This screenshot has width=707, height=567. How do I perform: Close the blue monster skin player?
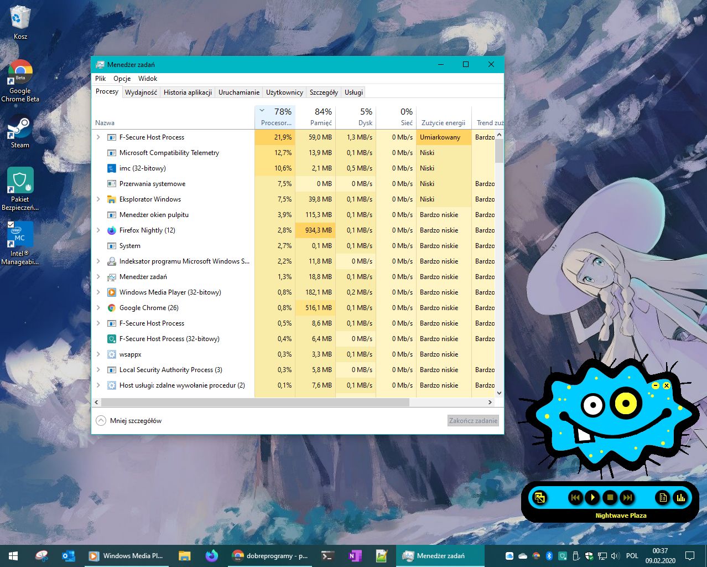666,385
